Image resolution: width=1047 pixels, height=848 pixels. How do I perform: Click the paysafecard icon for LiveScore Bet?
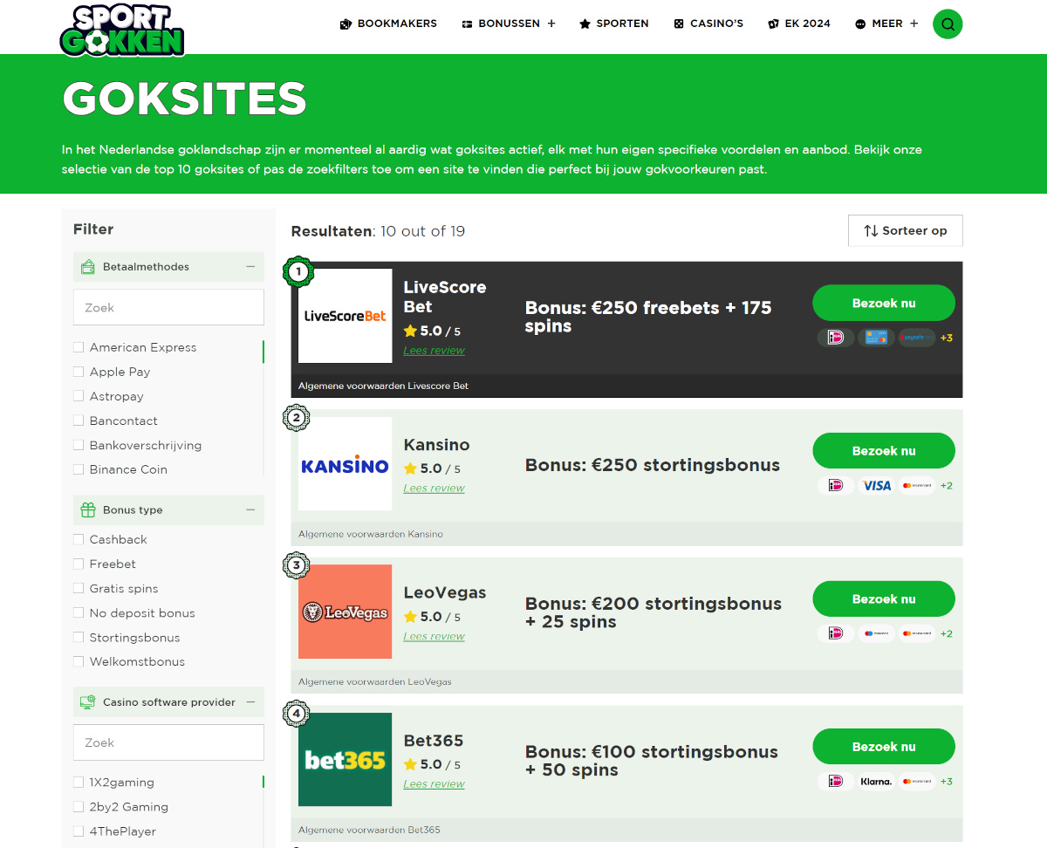(916, 338)
